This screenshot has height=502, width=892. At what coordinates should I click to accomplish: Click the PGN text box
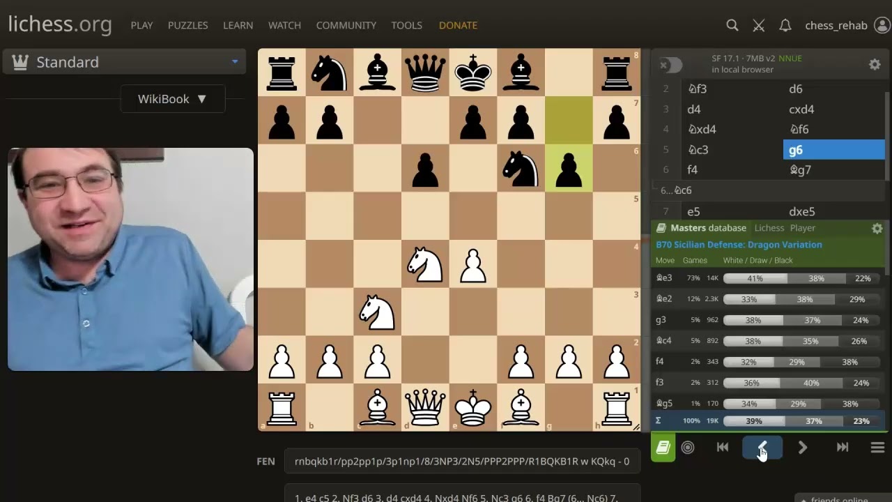pyautogui.click(x=462, y=494)
